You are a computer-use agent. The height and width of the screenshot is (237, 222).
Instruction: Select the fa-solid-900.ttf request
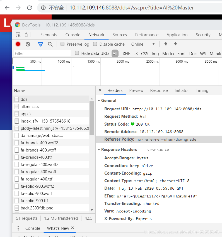coord(51,201)
